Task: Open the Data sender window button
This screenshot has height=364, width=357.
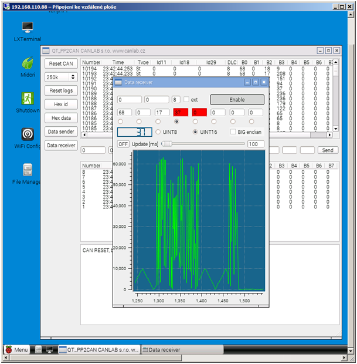Action: (61, 132)
